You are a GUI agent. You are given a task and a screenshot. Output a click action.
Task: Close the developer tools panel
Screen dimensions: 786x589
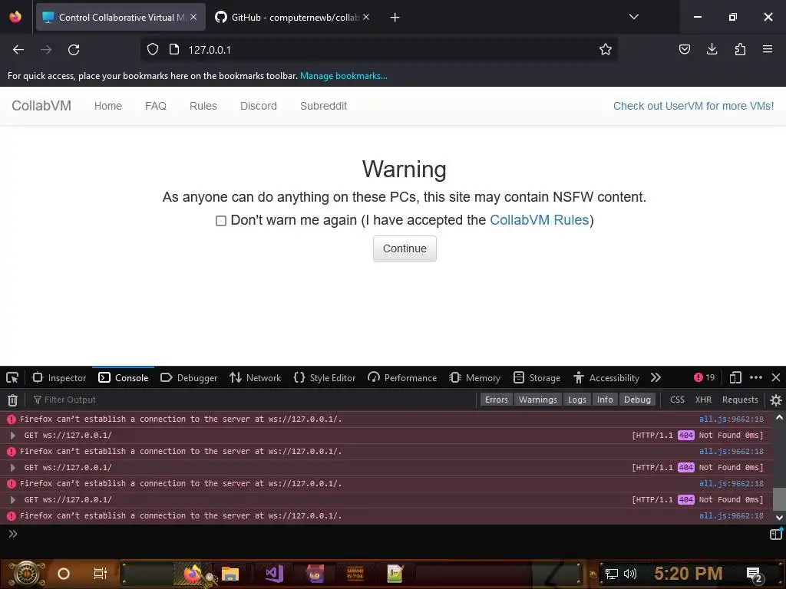[776, 377]
